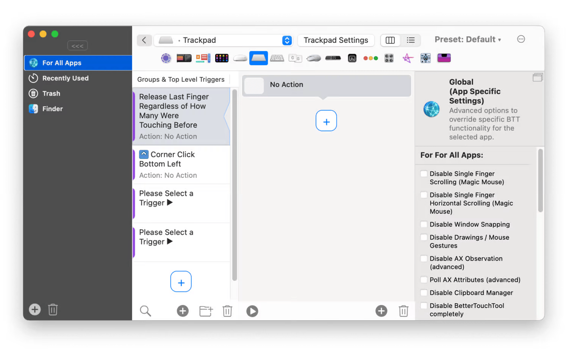The height and width of the screenshot is (354, 566).
Task: Open Trackpad Settings
Action: 336,40
